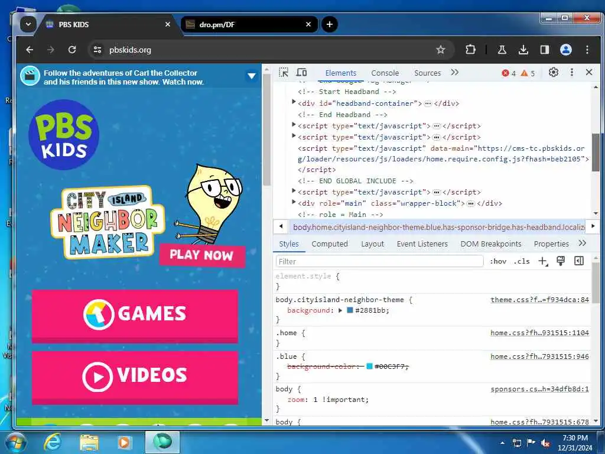The width and height of the screenshot is (605, 454).
Task: Click the tab search dropdown arrow
Action: click(28, 24)
